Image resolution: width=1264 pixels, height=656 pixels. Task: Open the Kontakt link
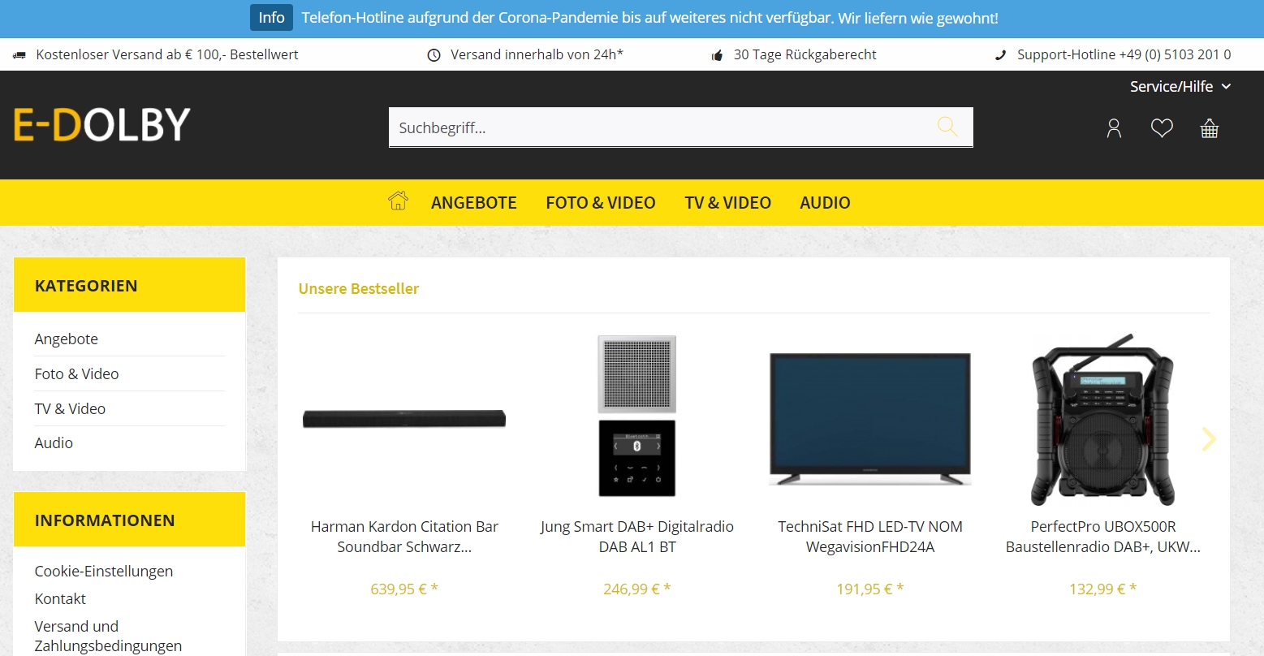click(x=60, y=599)
